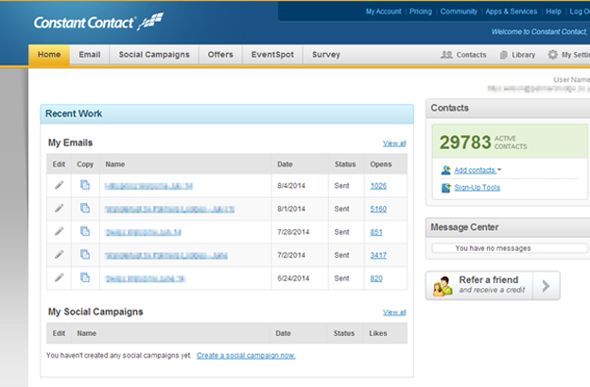Click the edit pencil for the 7/2/2014 email

tap(59, 255)
